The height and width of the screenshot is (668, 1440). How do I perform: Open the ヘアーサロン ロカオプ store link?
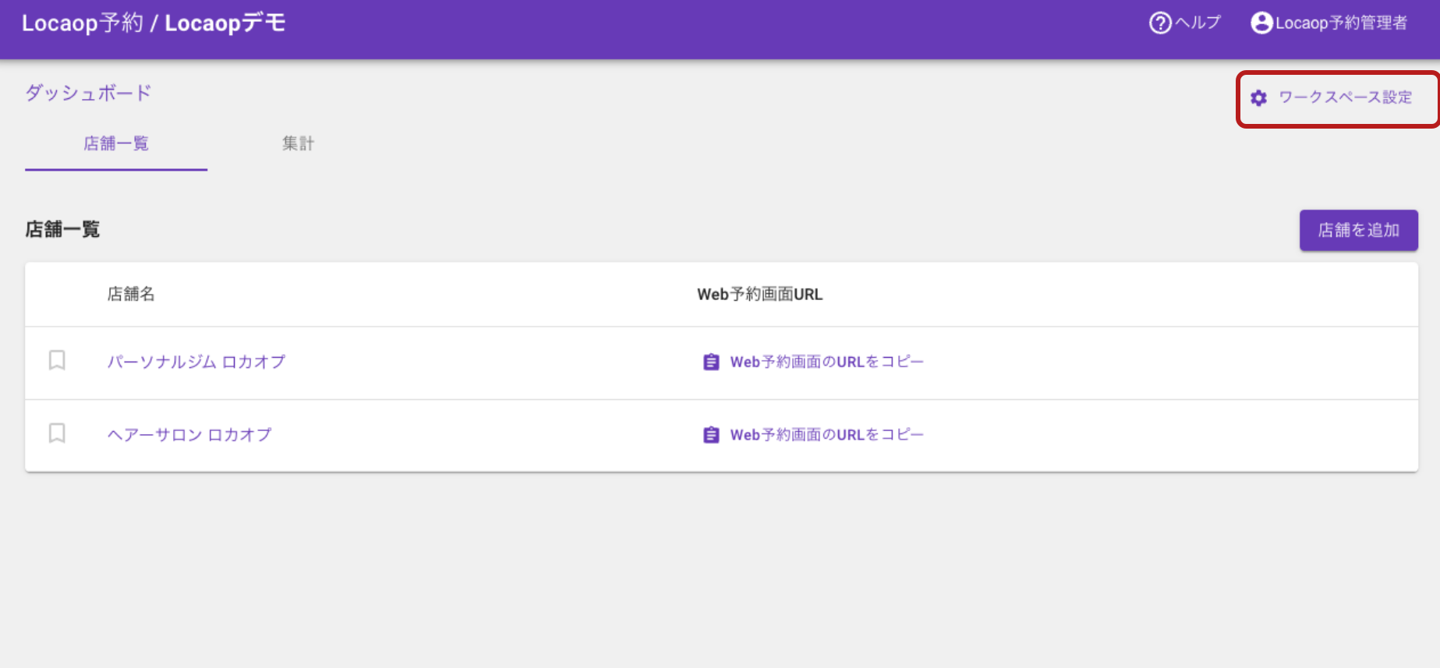189,435
